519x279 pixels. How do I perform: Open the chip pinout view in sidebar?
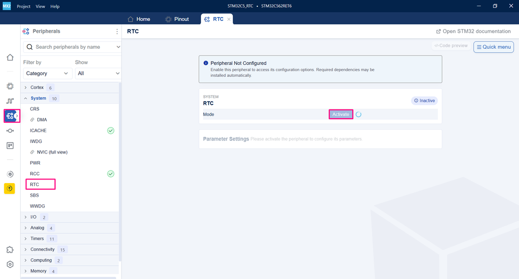[x=10, y=86]
